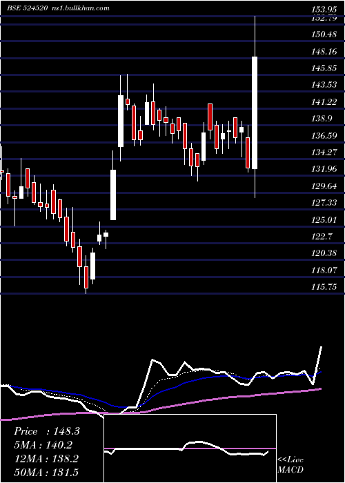Select the 118.07 price axis label
The width and height of the screenshot is (345, 483).
(324, 270)
